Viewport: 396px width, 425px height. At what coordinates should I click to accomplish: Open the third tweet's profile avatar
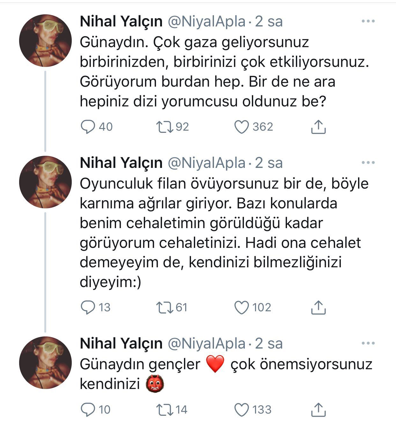(45, 363)
